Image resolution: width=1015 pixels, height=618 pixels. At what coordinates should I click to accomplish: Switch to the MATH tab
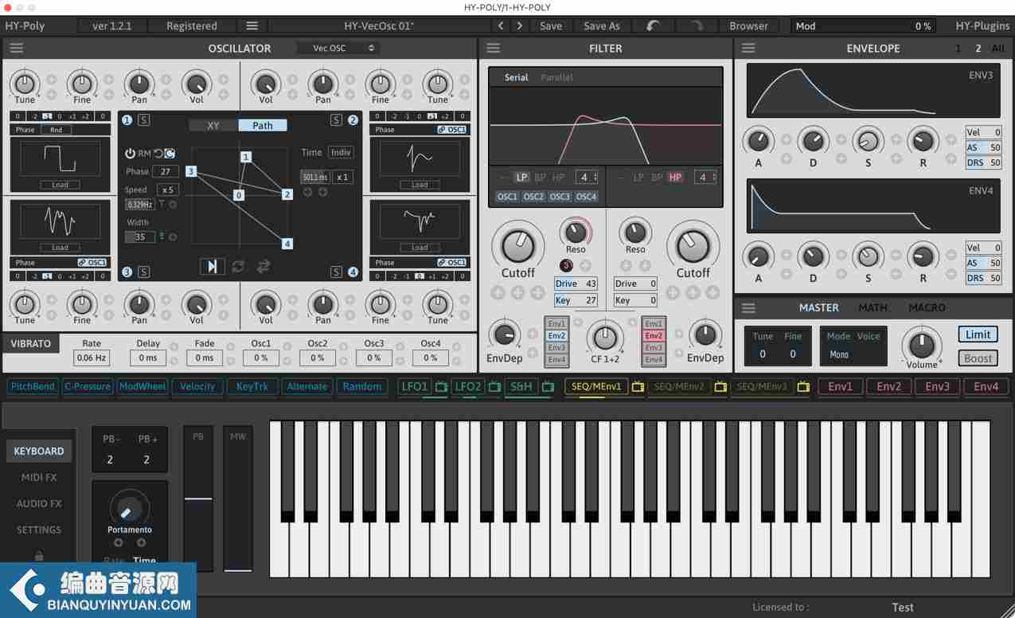[x=873, y=308]
